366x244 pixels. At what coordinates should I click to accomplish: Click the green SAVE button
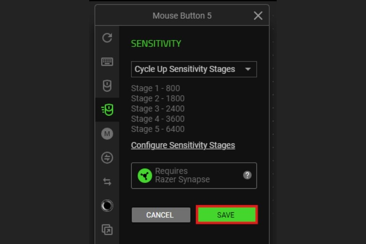(x=226, y=215)
